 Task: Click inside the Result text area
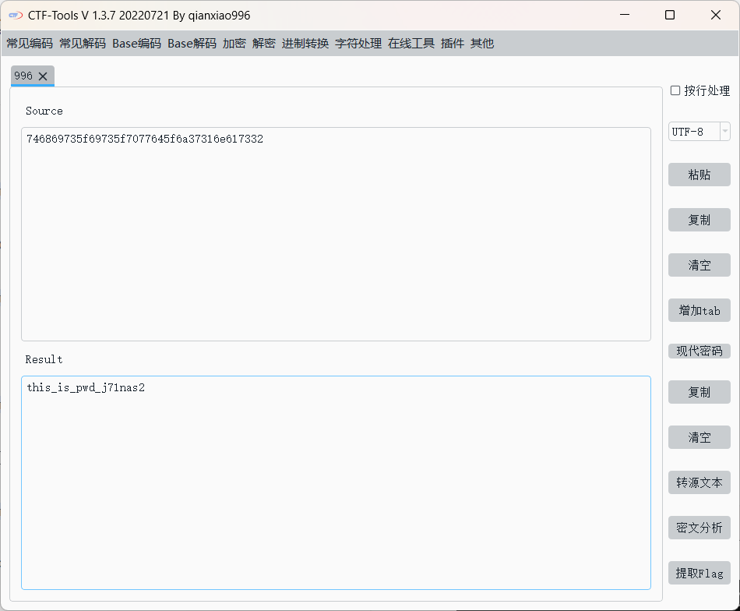pyautogui.click(x=336, y=483)
